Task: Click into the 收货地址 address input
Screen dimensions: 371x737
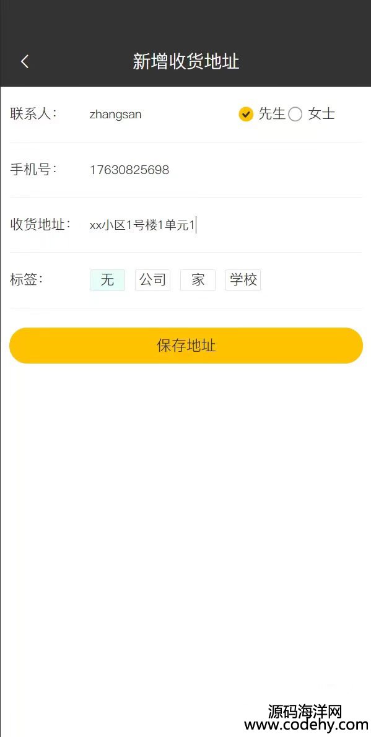Action: [224, 225]
